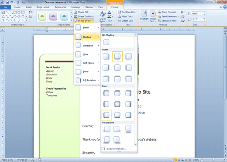Open the Position dropdown
The image size is (227, 162).
tap(144, 16)
